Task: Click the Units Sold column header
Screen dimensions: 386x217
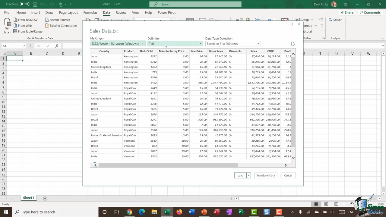Action: pyautogui.click(x=146, y=51)
